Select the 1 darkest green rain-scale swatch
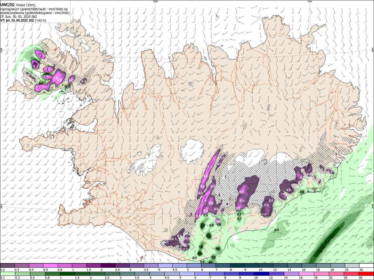This screenshot has width=374, height=280. 67,274
